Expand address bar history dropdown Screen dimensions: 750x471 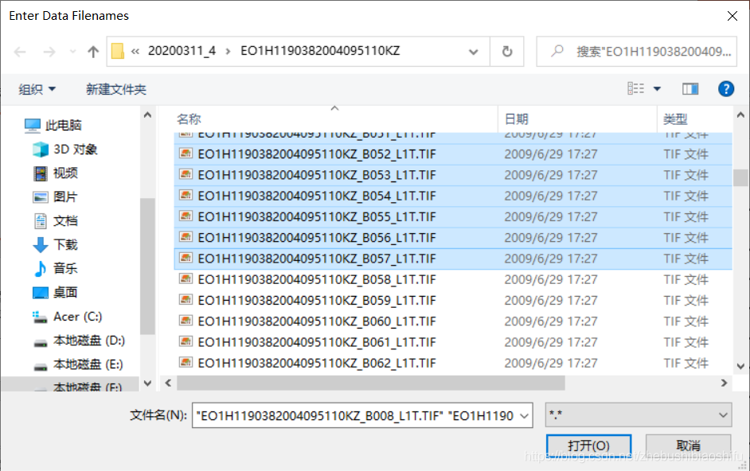point(474,52)
